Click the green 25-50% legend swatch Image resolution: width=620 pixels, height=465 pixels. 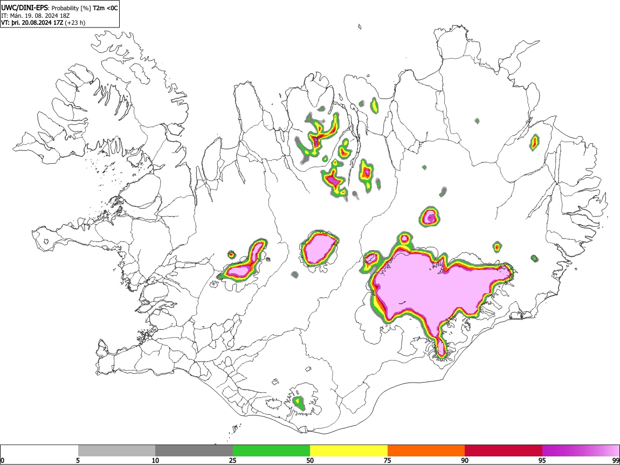(271, 451)
